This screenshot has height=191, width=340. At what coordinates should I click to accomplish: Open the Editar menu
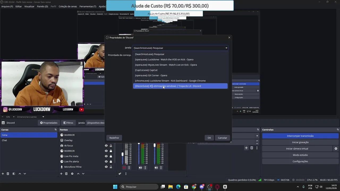pyautogui.click(x=19, y=6)
